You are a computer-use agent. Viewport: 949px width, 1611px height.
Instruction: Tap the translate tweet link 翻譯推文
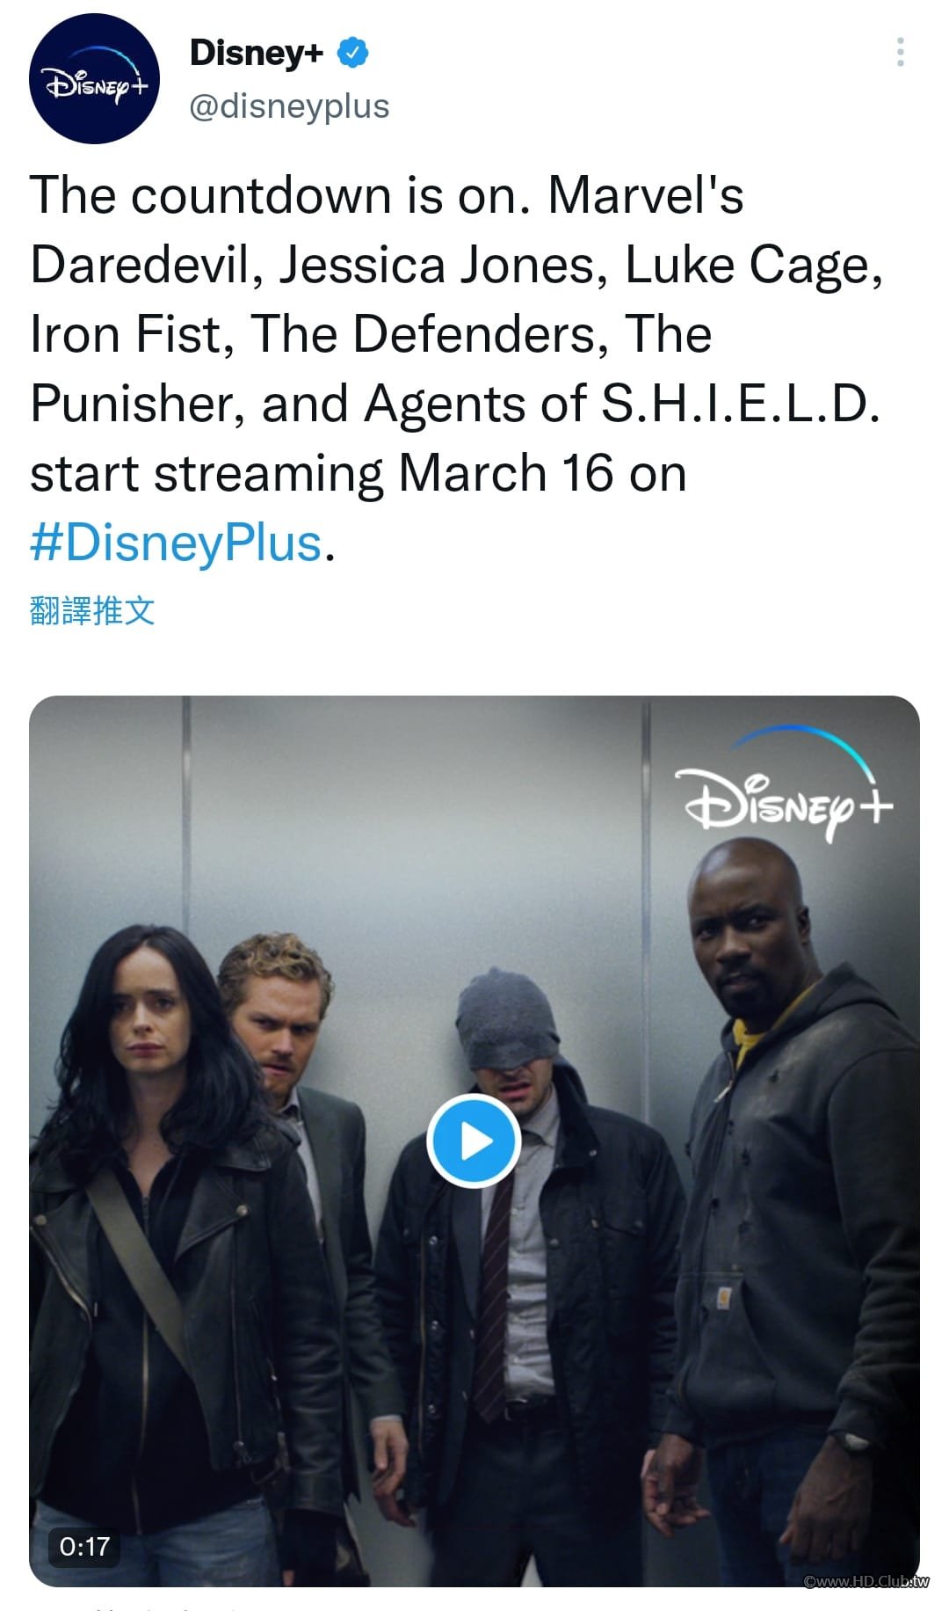click(x=92, y=610)
